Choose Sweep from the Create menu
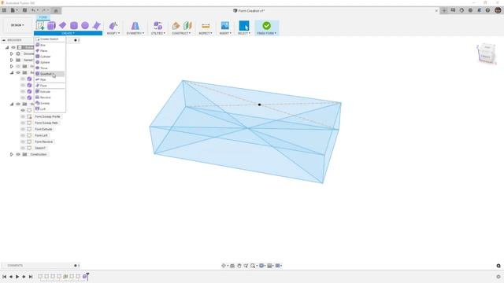The width and height of the screenshot is (504, 283). pyautogui.click(x=50, y=103)
